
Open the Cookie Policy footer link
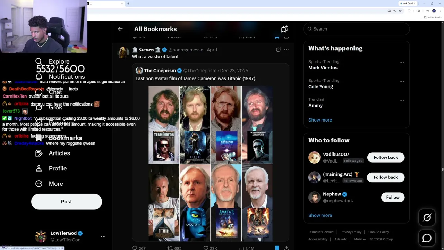point(378,232)
